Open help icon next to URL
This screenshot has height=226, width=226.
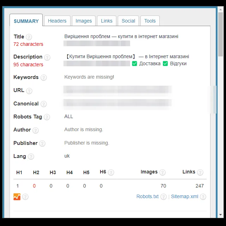click(29, 91)
